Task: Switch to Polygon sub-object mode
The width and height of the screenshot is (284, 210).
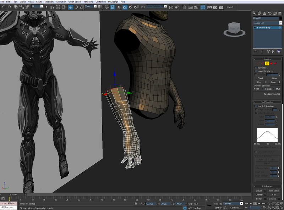Action: point(271,63)
